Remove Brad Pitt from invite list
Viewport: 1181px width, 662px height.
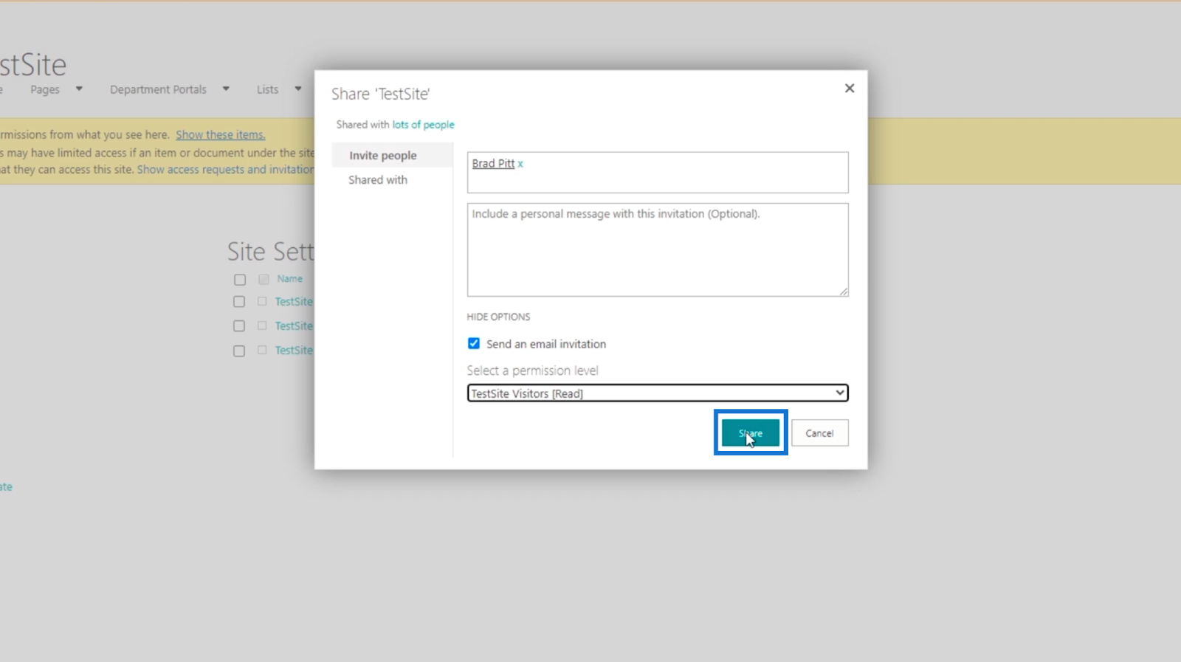click(x=520, y=164)
